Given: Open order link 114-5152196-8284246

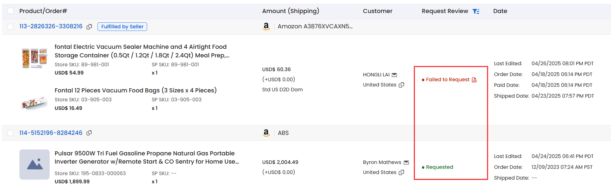Looking at the screenshot, I should tap(51, 133).
